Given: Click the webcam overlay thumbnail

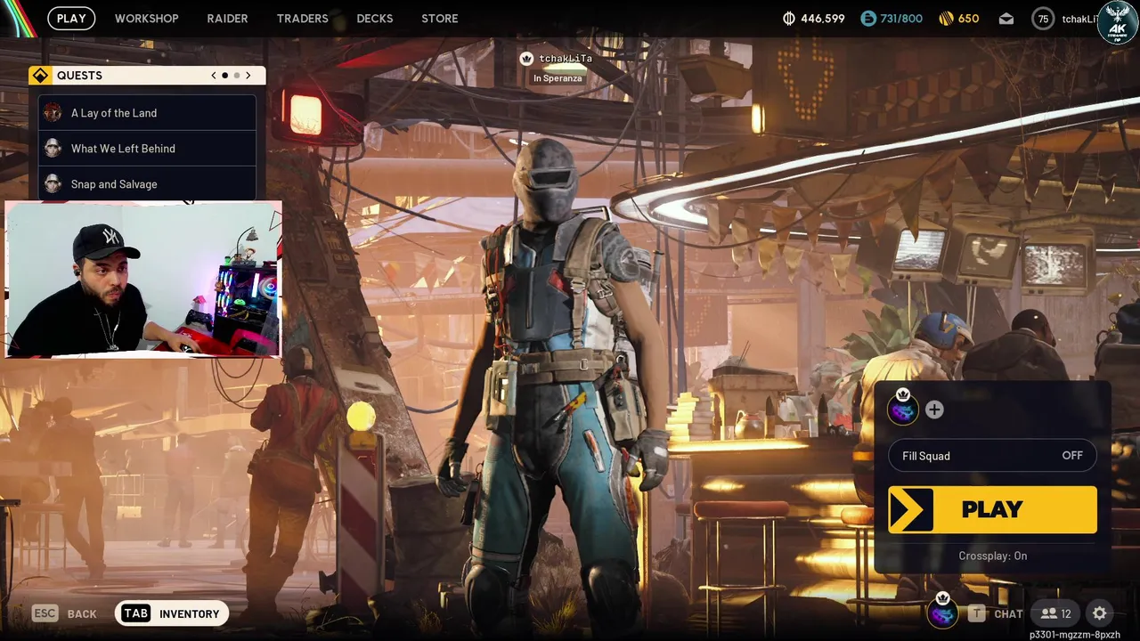Looking at the screenshot, I should coord(143,280).
